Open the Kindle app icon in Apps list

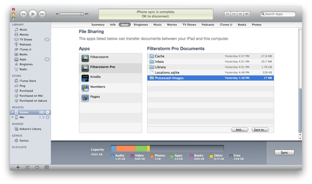[x=85, y=78]
